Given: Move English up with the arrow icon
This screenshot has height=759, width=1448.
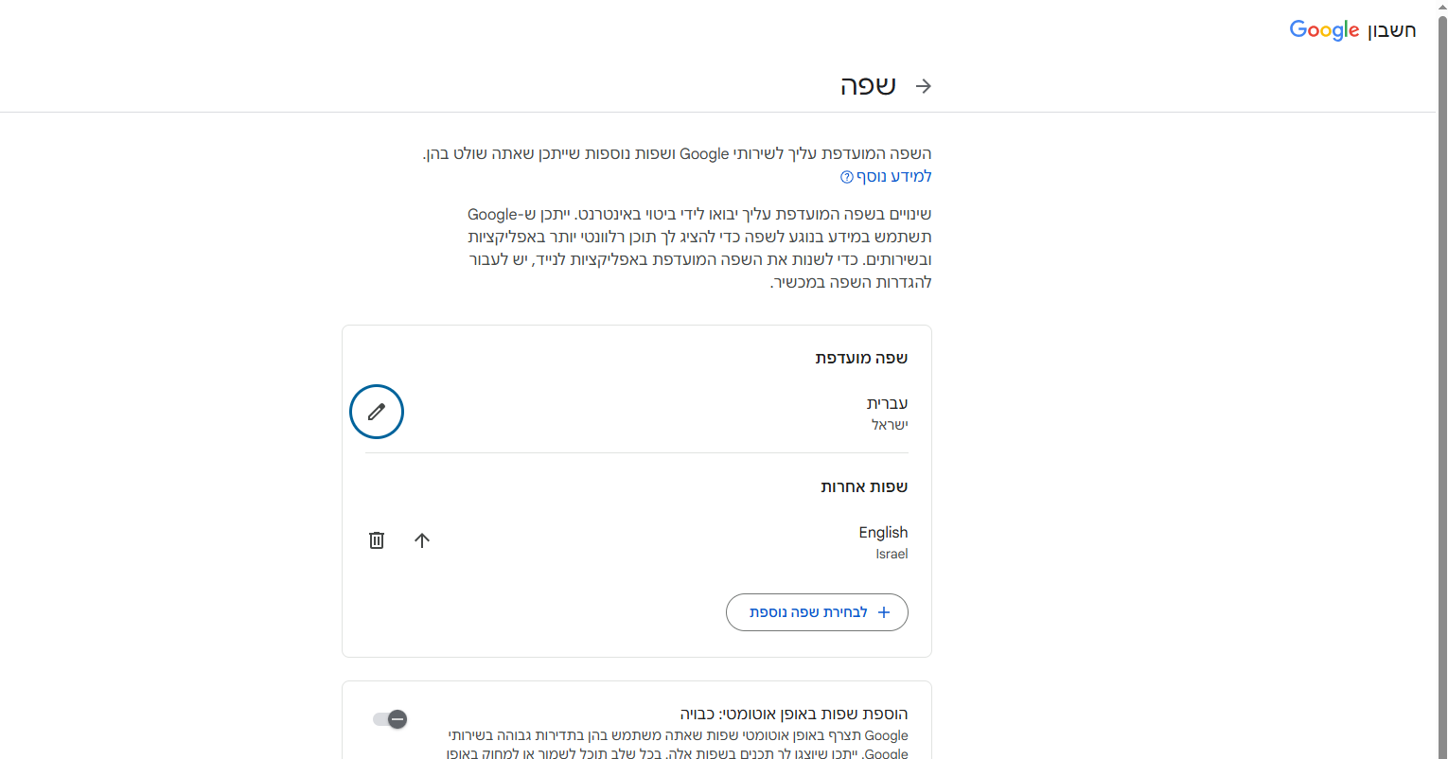Looking at the screenshot, I should point(422,540).
